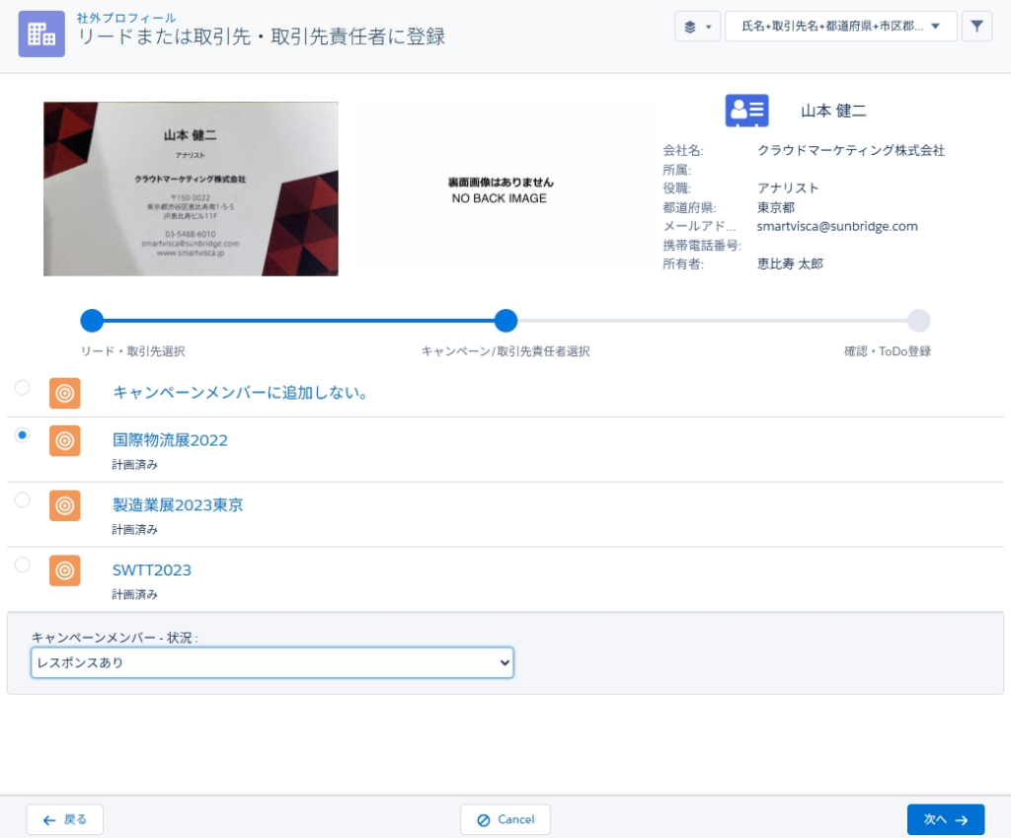Click the building icon in page header

41,34
